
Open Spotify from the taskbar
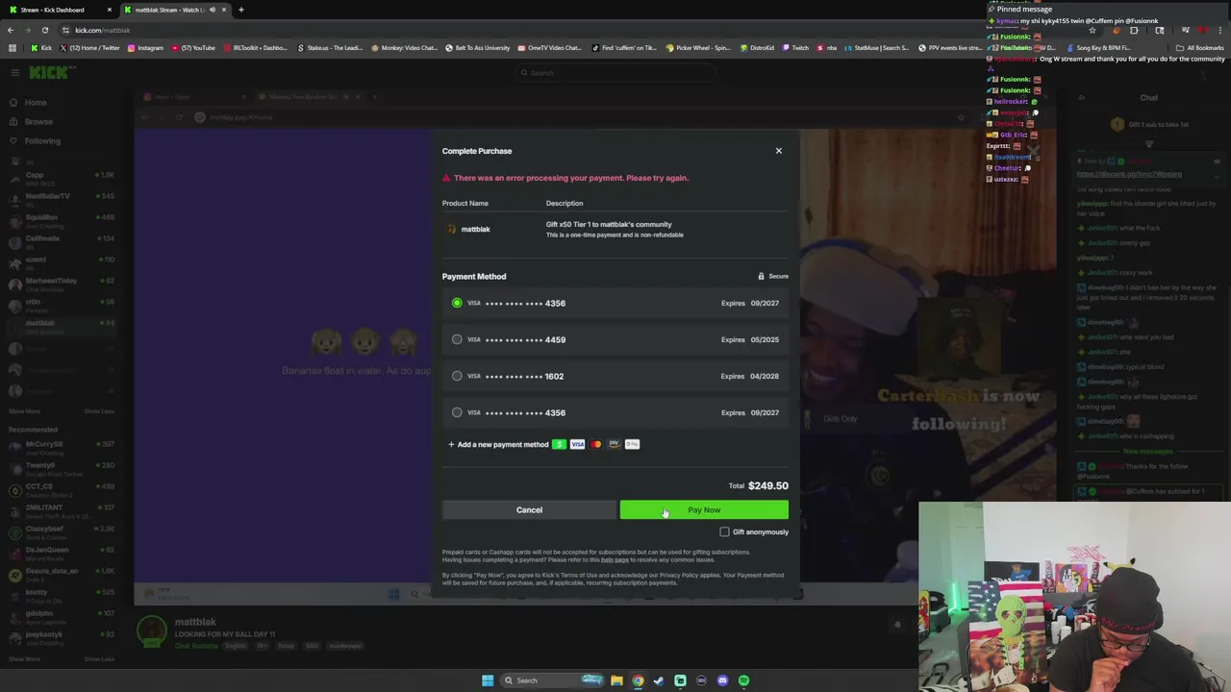pos(743,680)
